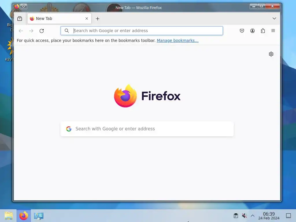The height and width of the screenshot is (222, 296).
Task: Open the Firefox application hamburger menu
Action: pyautogui.click(x=273, y=31)
